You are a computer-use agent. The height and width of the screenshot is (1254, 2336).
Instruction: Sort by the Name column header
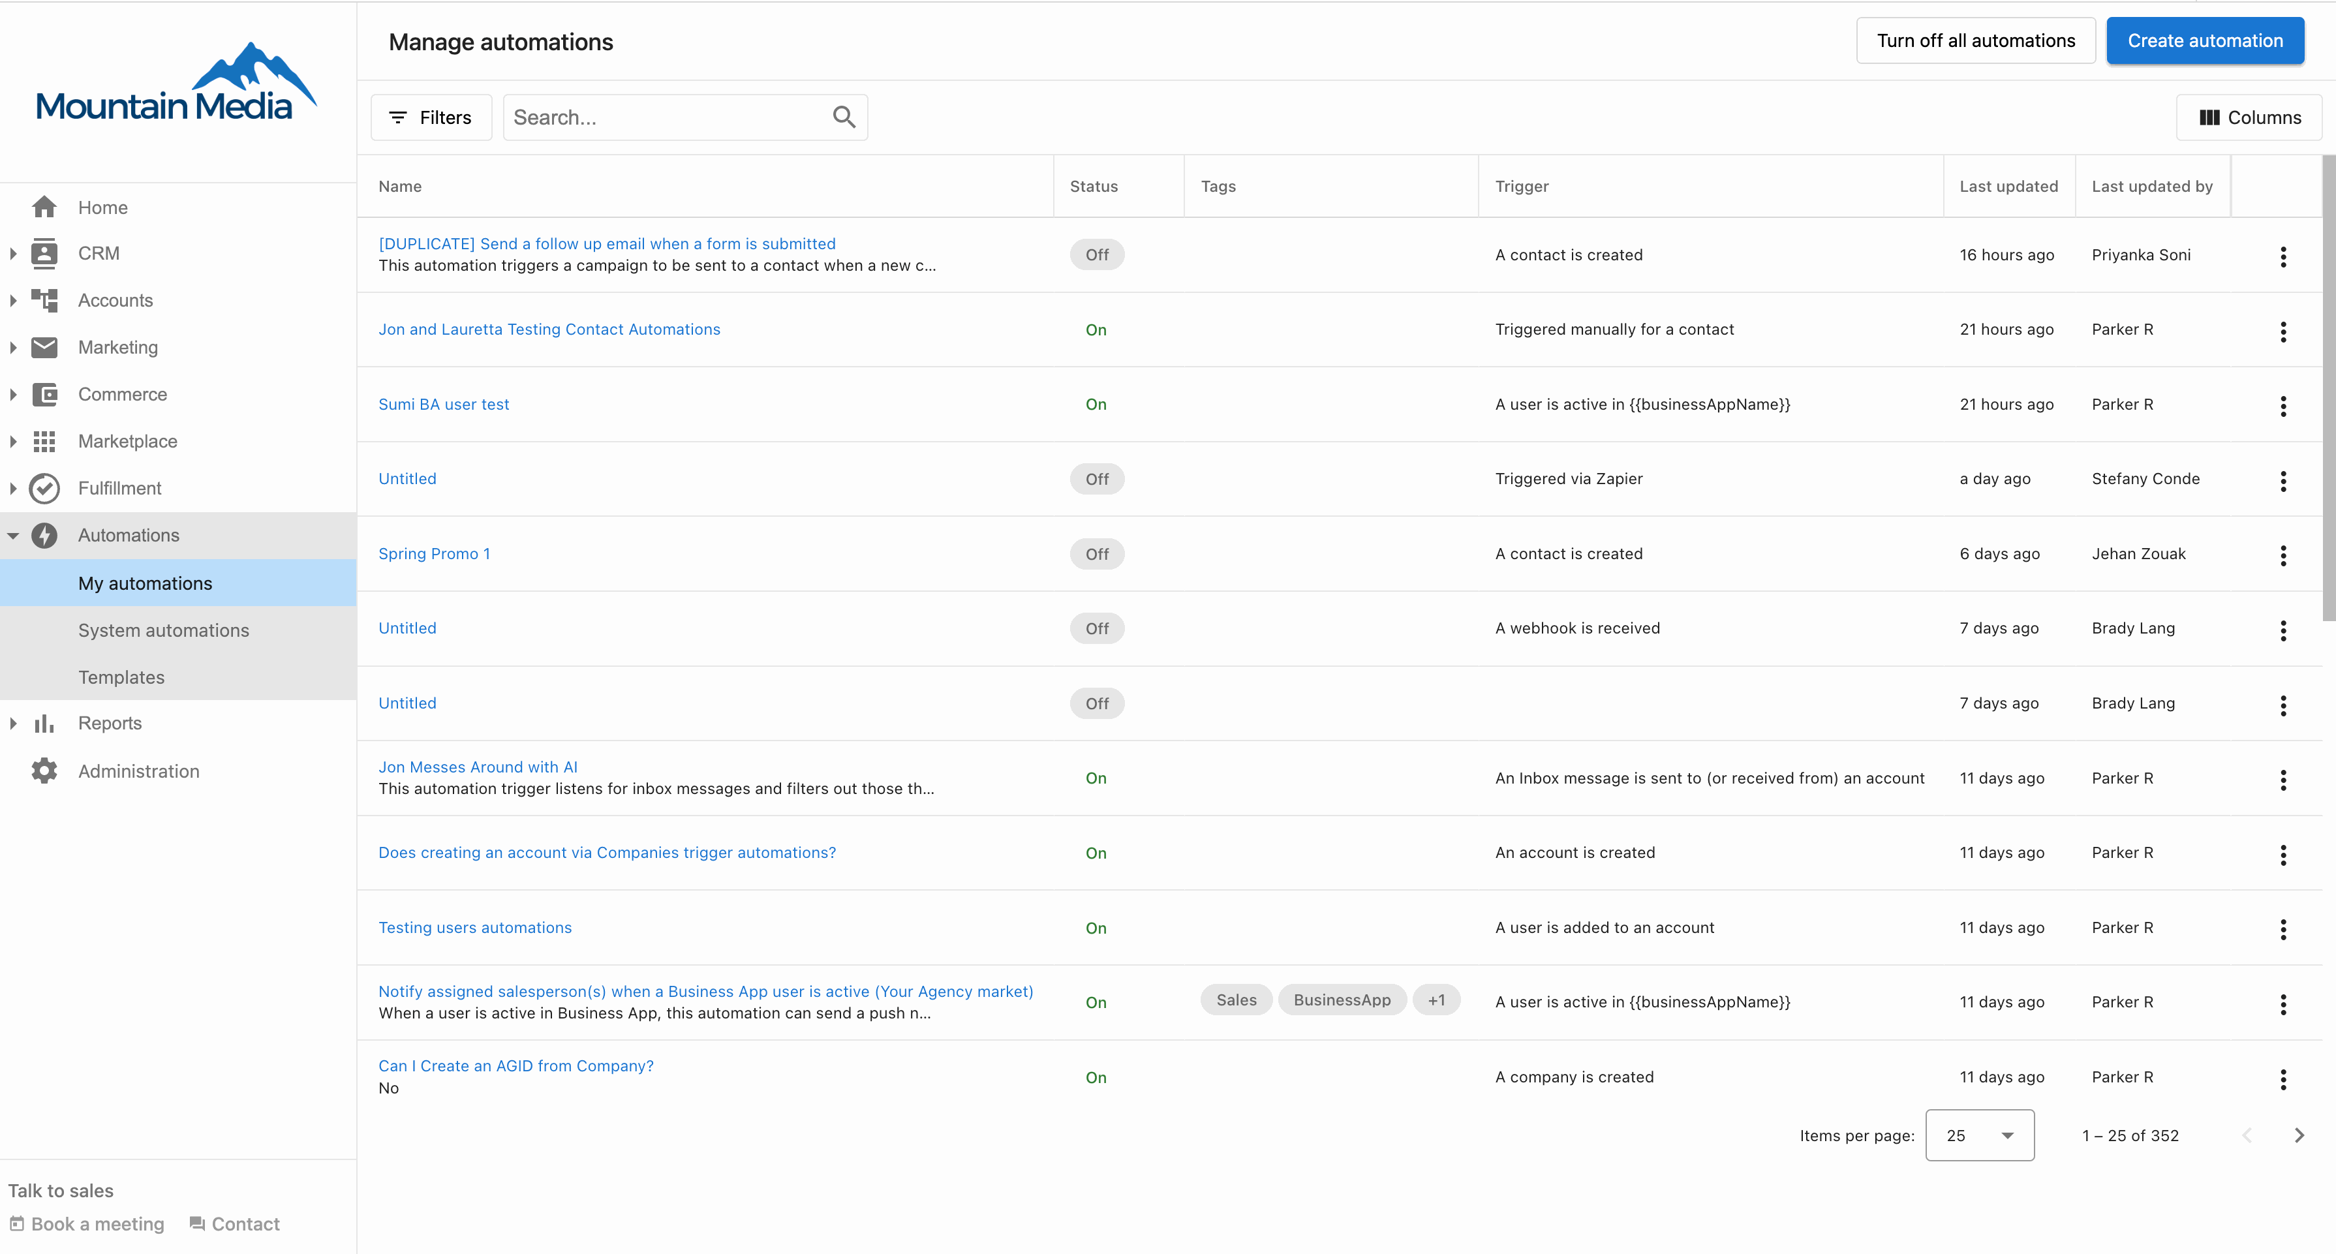tap(400, 186)
